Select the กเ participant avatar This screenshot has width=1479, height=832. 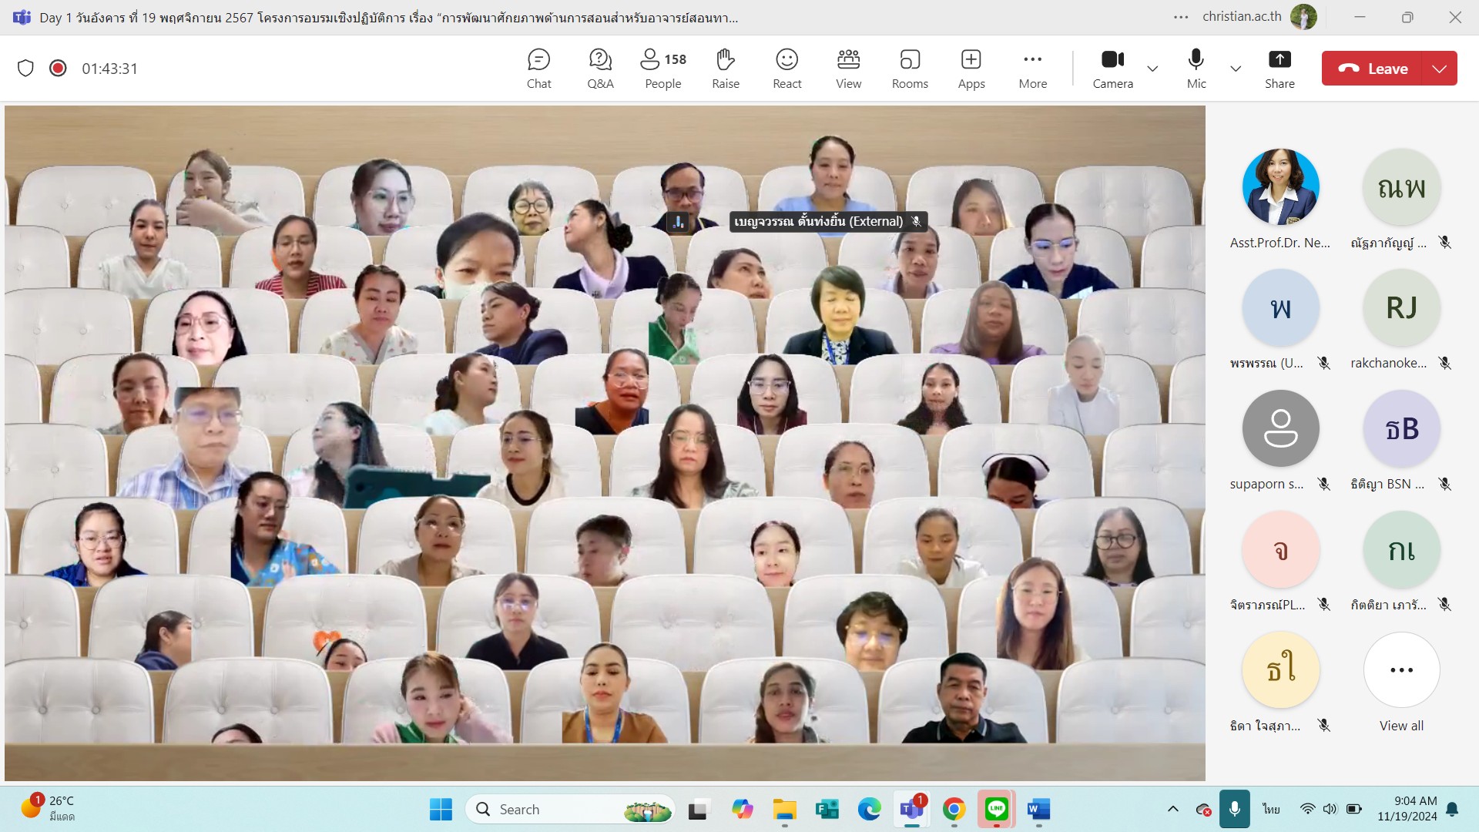[1401, 549]
